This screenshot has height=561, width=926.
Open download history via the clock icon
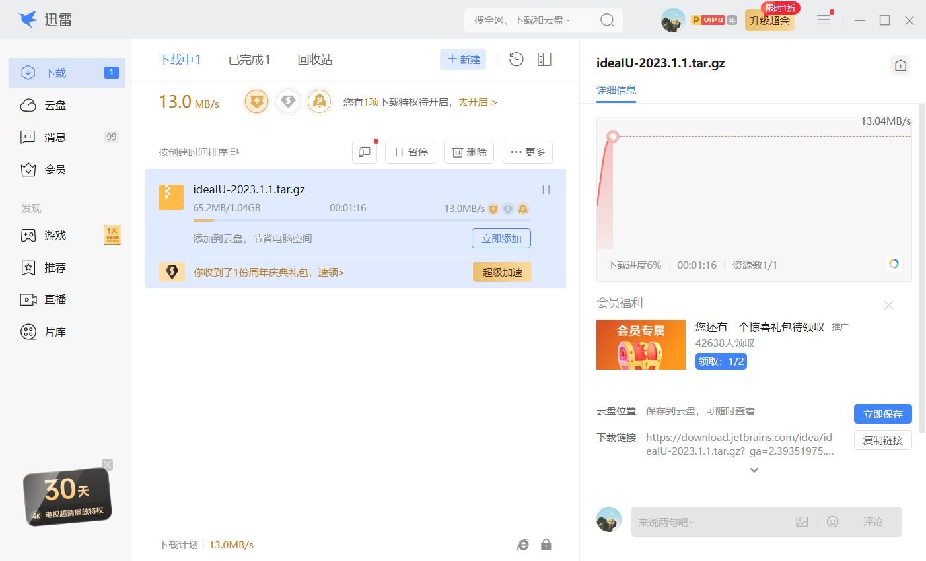[x=516, y=59]
